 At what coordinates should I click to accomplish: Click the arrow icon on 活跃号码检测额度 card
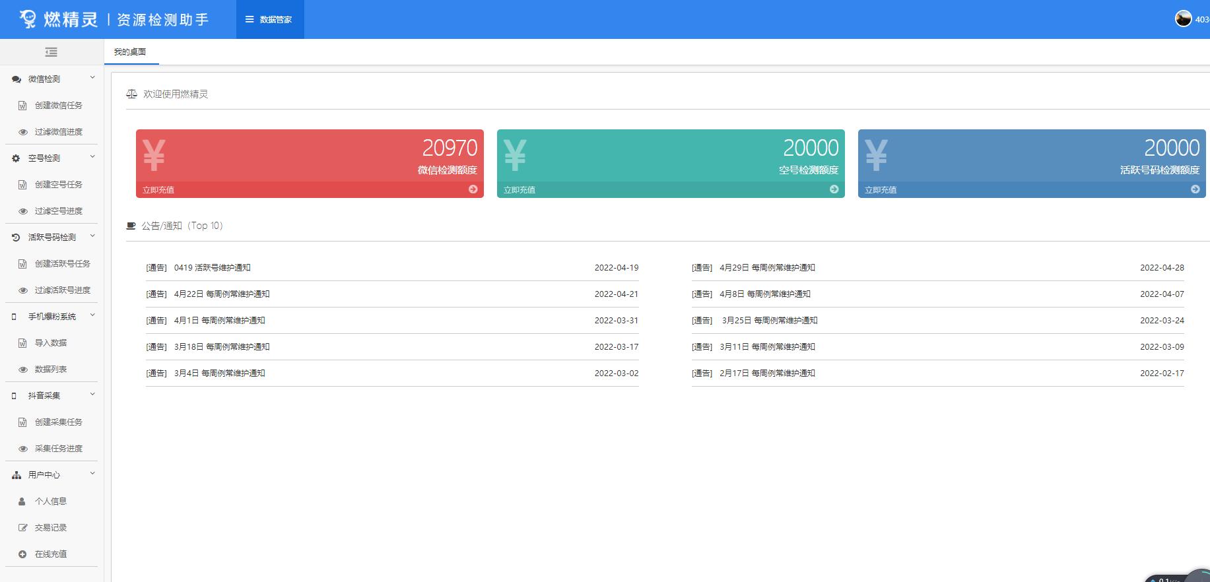click(x=1195, y=189)
